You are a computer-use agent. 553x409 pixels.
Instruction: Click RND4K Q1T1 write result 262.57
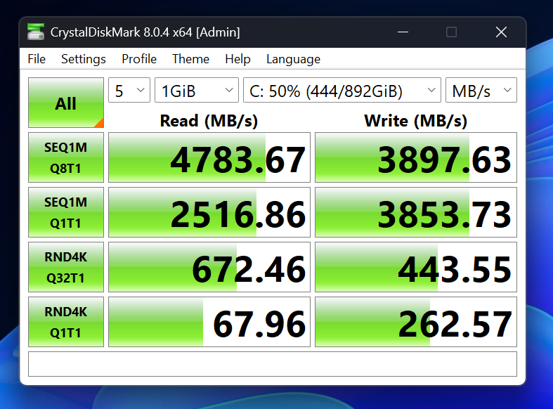416,322
